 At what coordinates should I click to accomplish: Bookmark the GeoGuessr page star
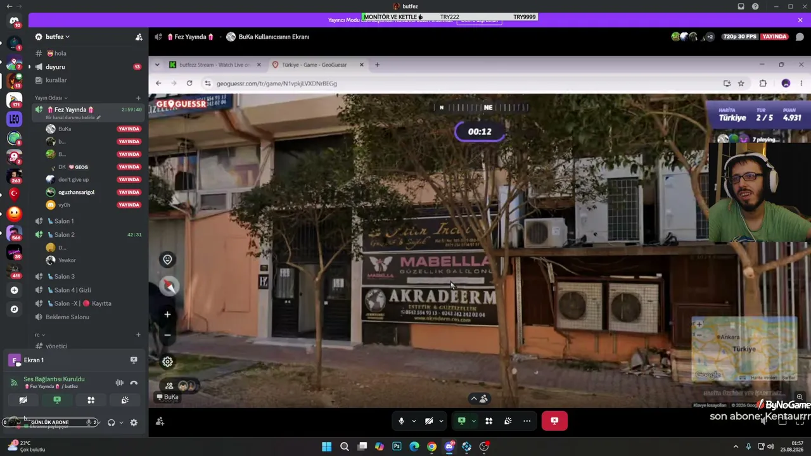click(741, 83)
